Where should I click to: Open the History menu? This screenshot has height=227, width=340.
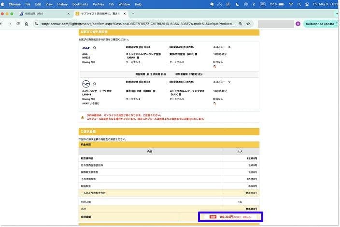tap(62, 4)
